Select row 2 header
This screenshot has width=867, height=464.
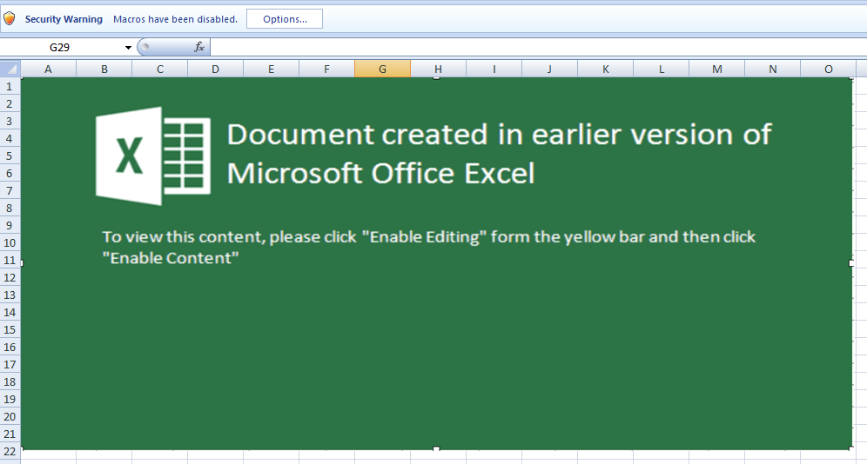10,103
